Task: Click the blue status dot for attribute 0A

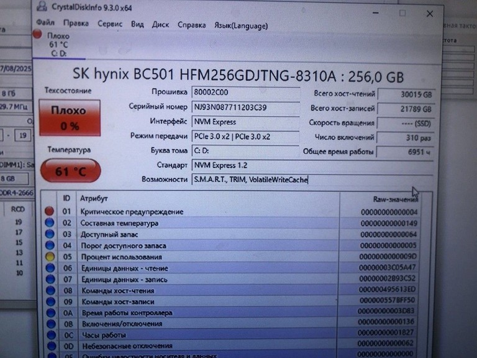Action: pos(51,313)
